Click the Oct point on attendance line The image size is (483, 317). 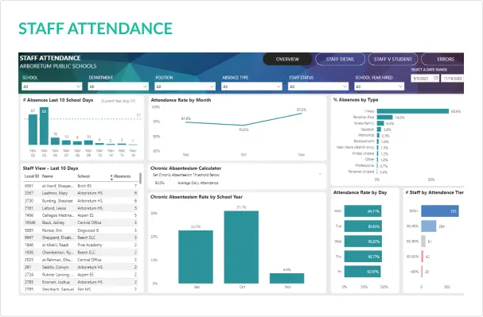pos(243,126)
